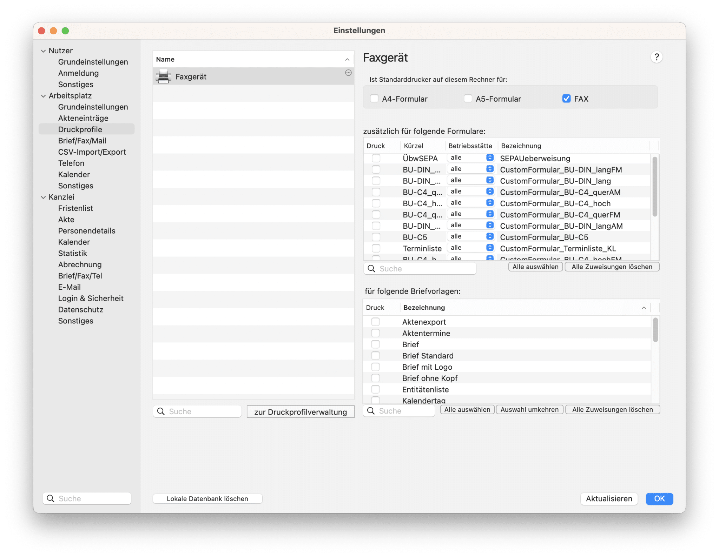Image resolution: width=719 pixels, height=557 pixels.
Task: Open Akteneinträge under Arbeitsplatz
Action: pos(83,118)
